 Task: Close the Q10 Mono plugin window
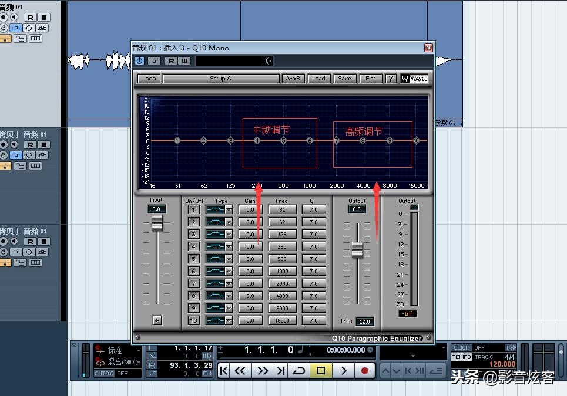pyautogui.click(x=428, y=48)
